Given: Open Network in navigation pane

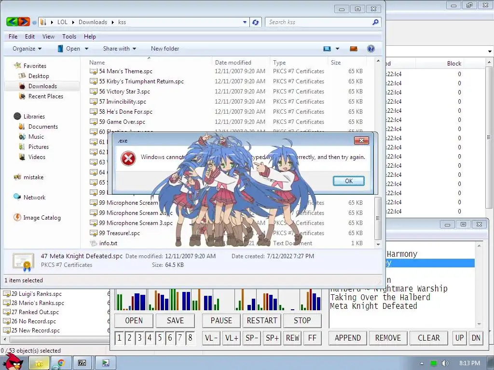Looking at the screenshot, I should [34, 197].
